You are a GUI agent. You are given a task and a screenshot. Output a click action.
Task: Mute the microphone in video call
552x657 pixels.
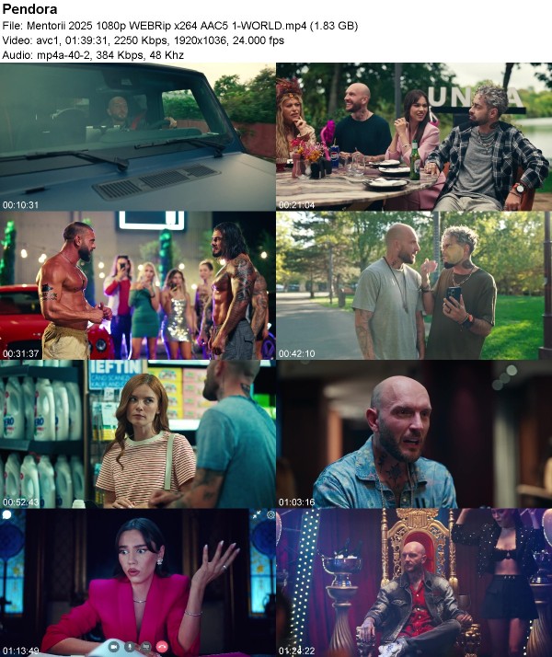130,647
